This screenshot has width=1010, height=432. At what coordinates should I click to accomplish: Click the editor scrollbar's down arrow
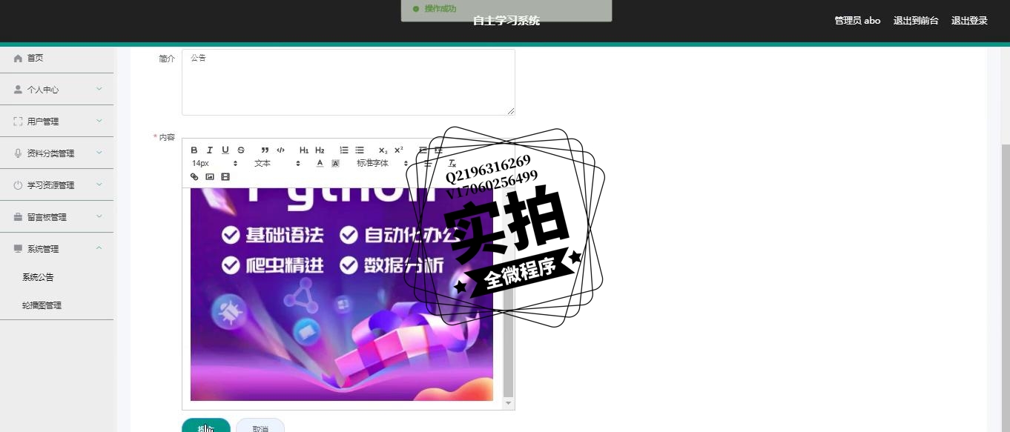click(508, 403)
